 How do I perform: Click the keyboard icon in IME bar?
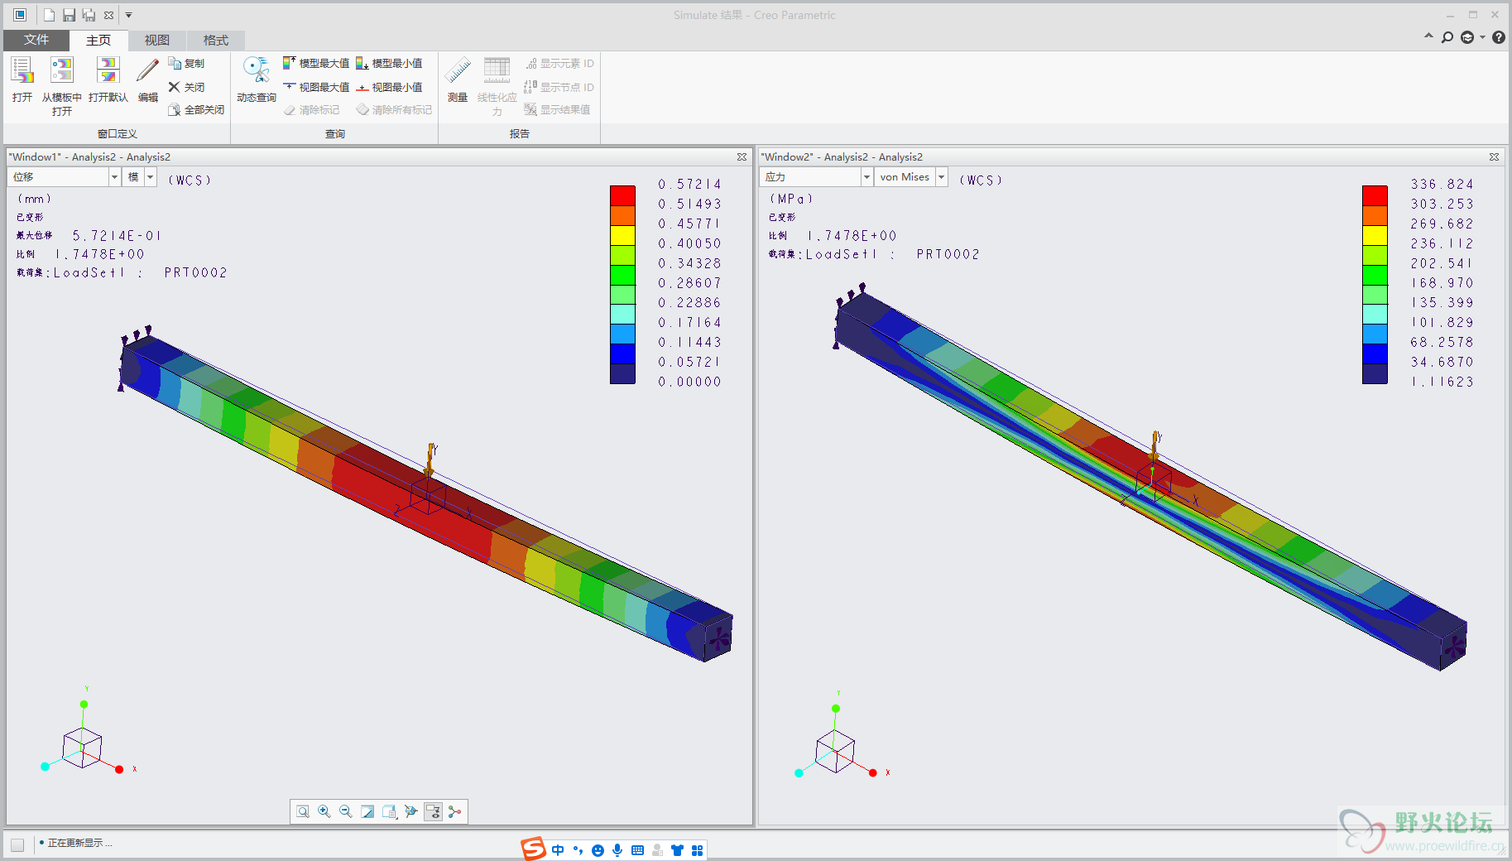point(637,850)
